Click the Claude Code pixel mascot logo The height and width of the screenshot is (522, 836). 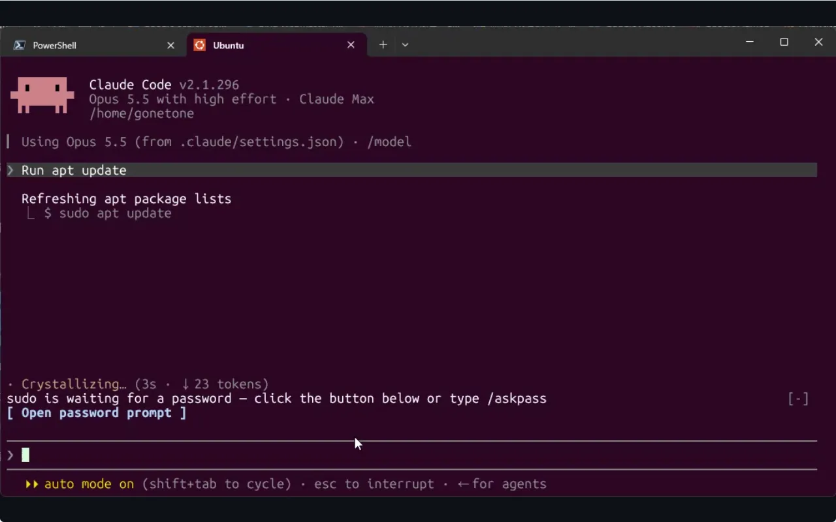pos(42,95)
